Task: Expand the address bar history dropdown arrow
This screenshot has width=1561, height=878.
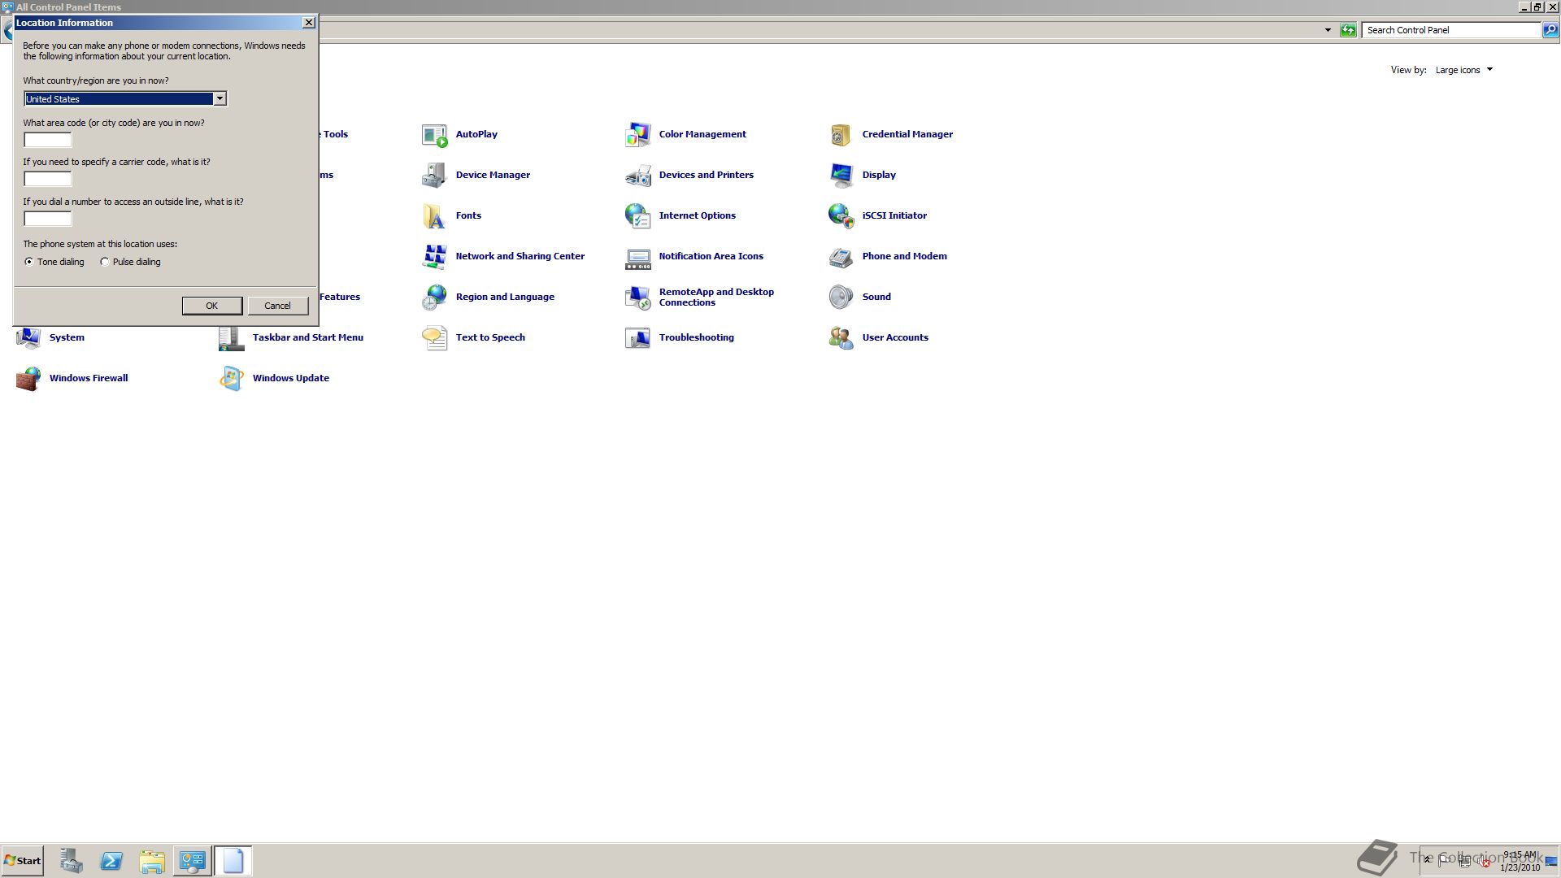Action: click(x=1328, y=30)
